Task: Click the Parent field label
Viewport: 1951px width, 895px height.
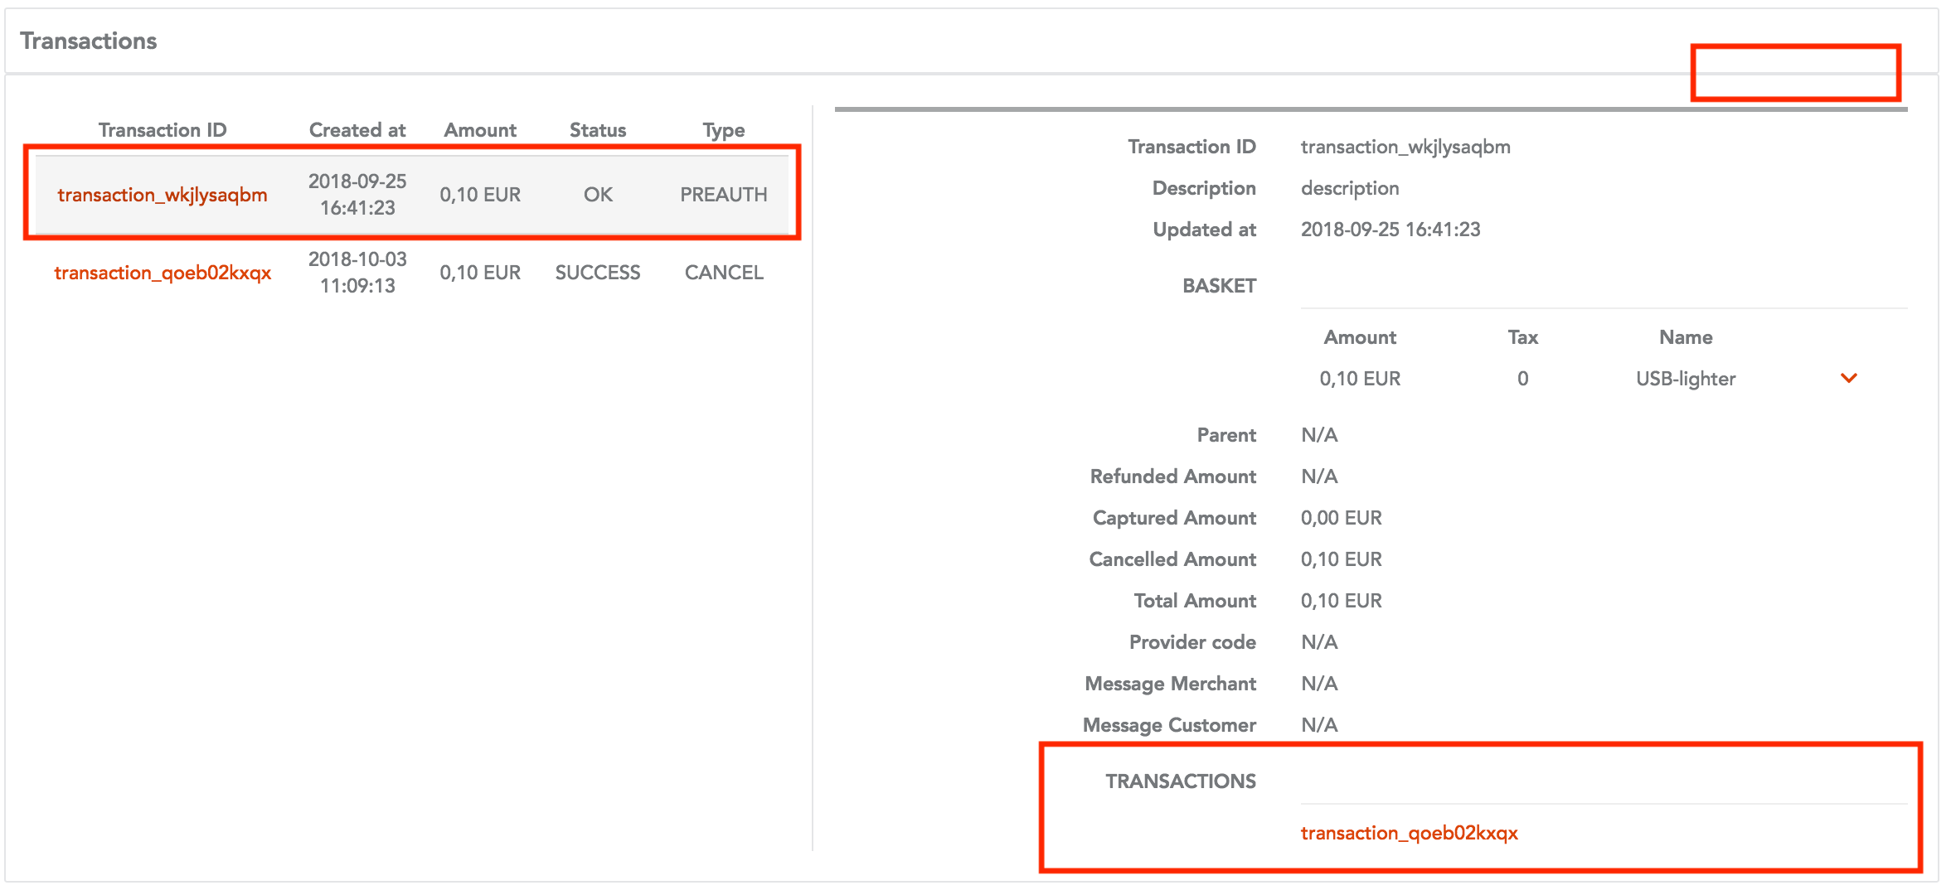Action: pos(1226,435)
